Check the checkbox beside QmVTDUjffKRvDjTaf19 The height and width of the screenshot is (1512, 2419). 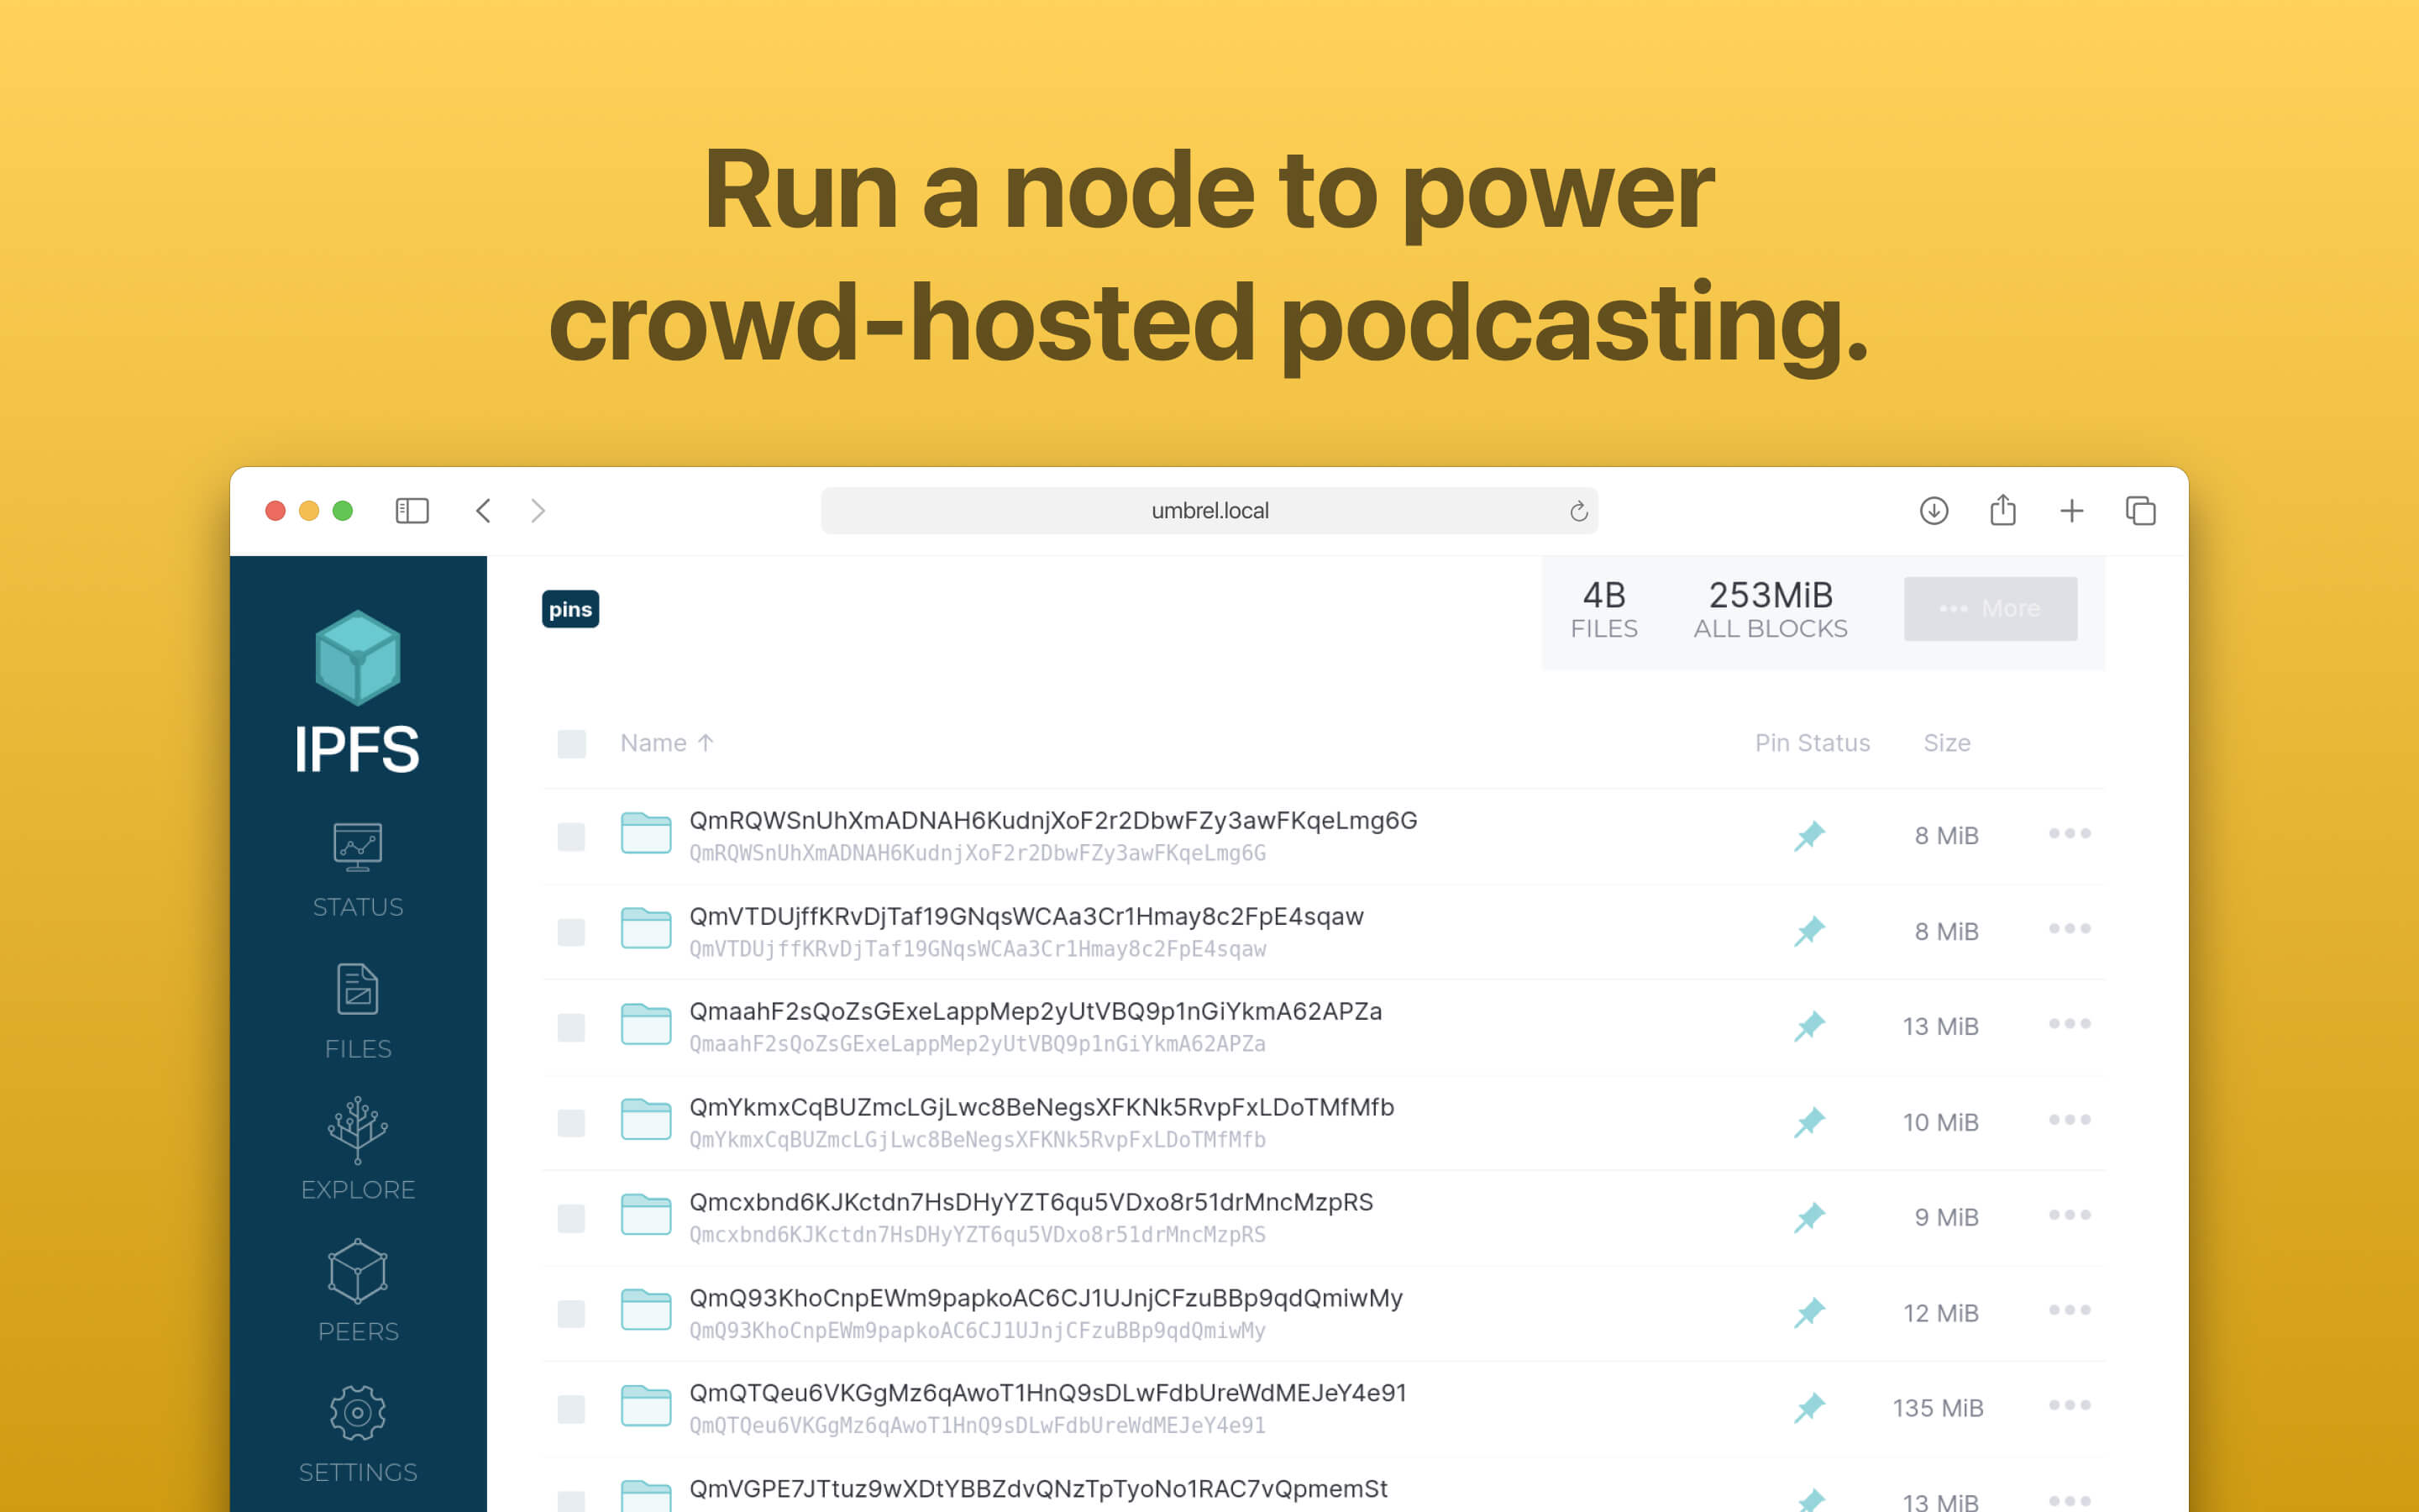click(x=571, y=929)
